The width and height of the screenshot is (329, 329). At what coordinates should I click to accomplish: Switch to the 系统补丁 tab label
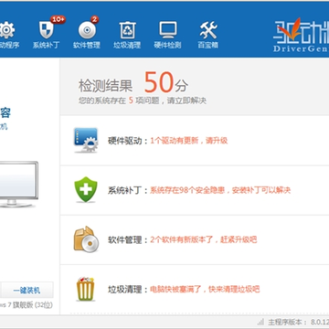coord(47,46)
